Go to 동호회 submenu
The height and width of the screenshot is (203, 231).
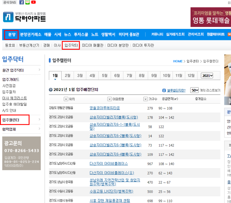tap(10, 45)
